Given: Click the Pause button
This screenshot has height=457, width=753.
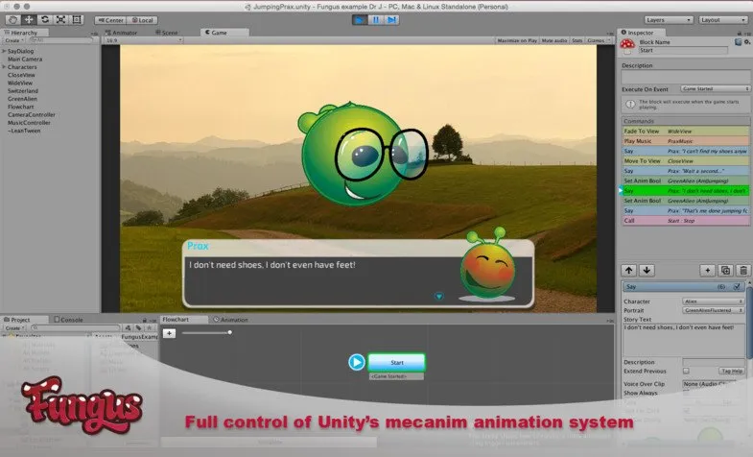Looking at the screenshot, I should point(375,20).
